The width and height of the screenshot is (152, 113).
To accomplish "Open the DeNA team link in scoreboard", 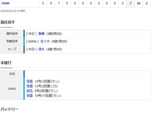I will [x=6, y=3].
